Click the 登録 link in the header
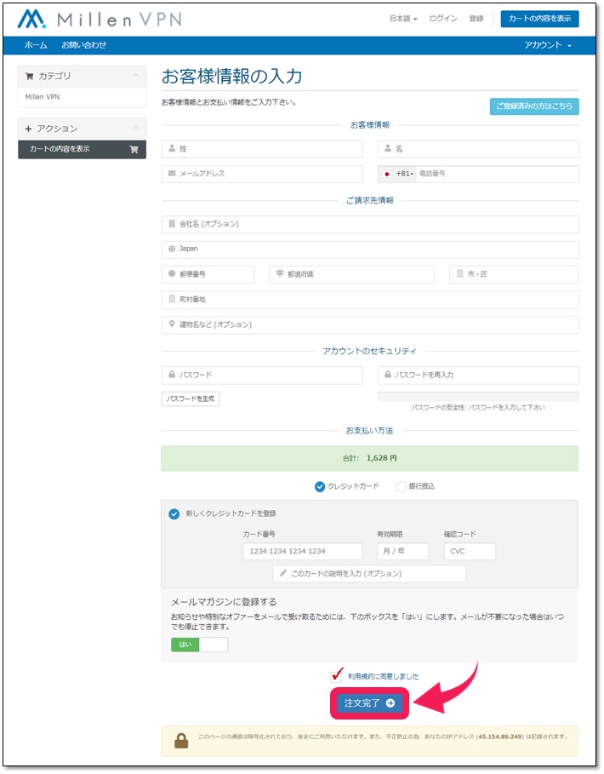This screenshot has height=774, width=604. tap(476, 19)
